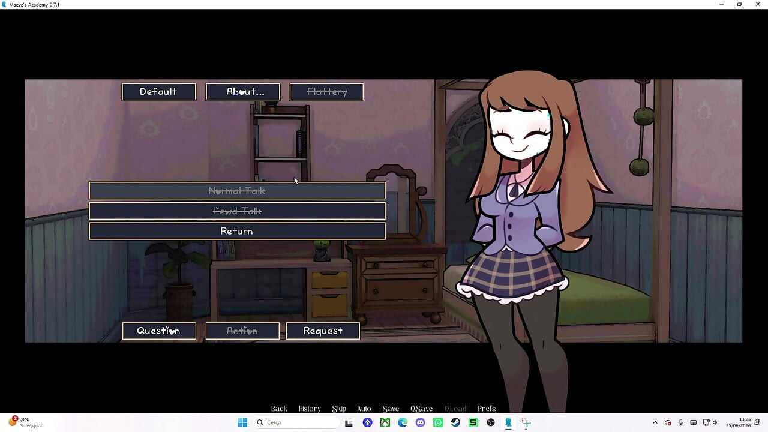Toggle Skip in the quick menu
This screenshot has width=768, height=432.
pyautogui.click(x=339, y=409)
